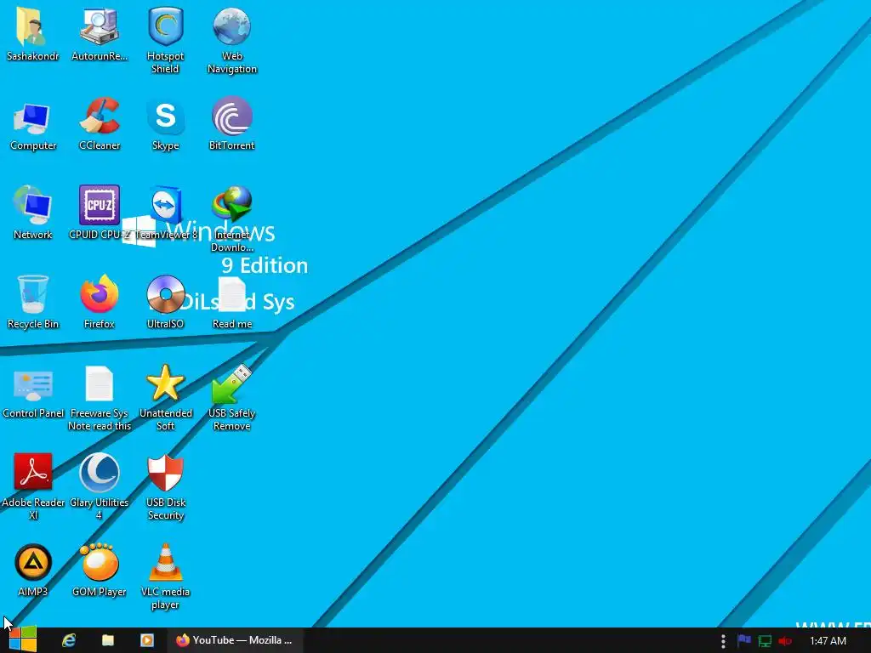
Task: Expand the hidden tray icons dots
Action: 723,641
